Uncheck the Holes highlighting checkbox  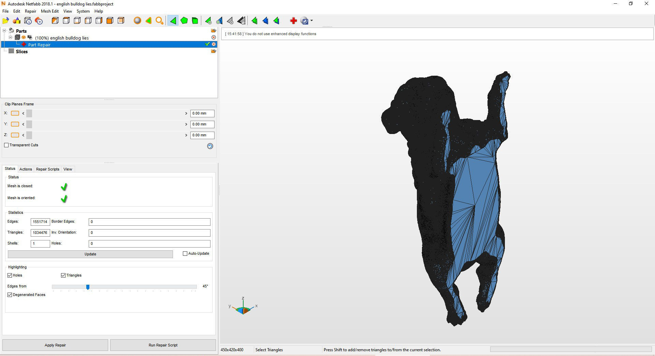point(10,276)
